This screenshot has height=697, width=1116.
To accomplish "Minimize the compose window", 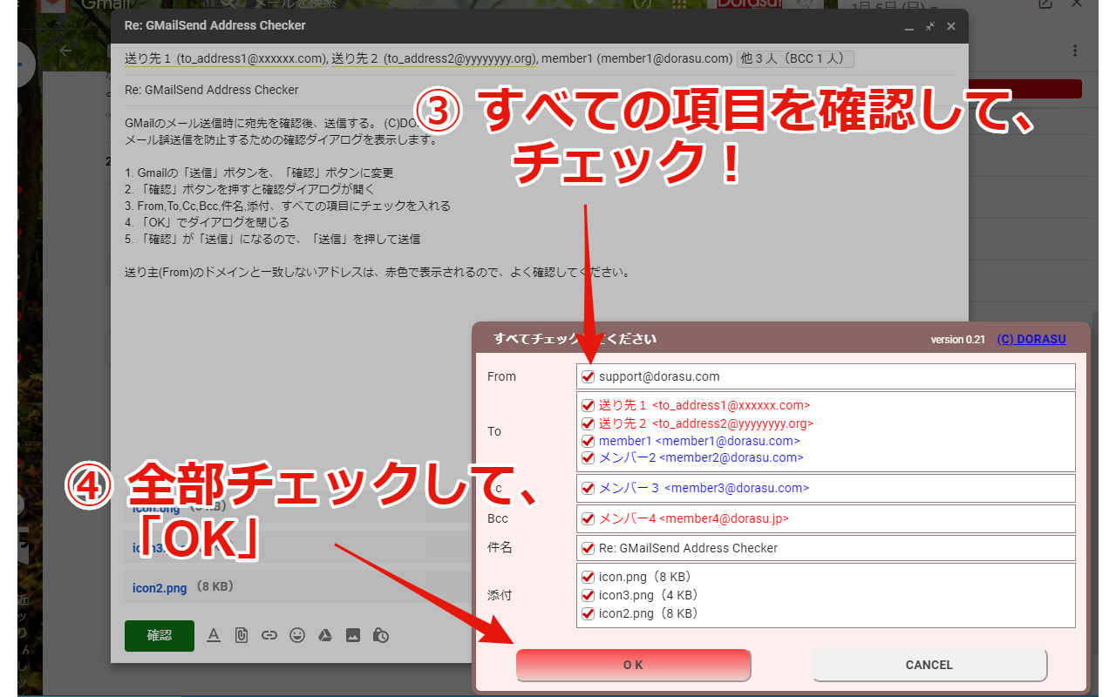I will (x=909, y=27).
